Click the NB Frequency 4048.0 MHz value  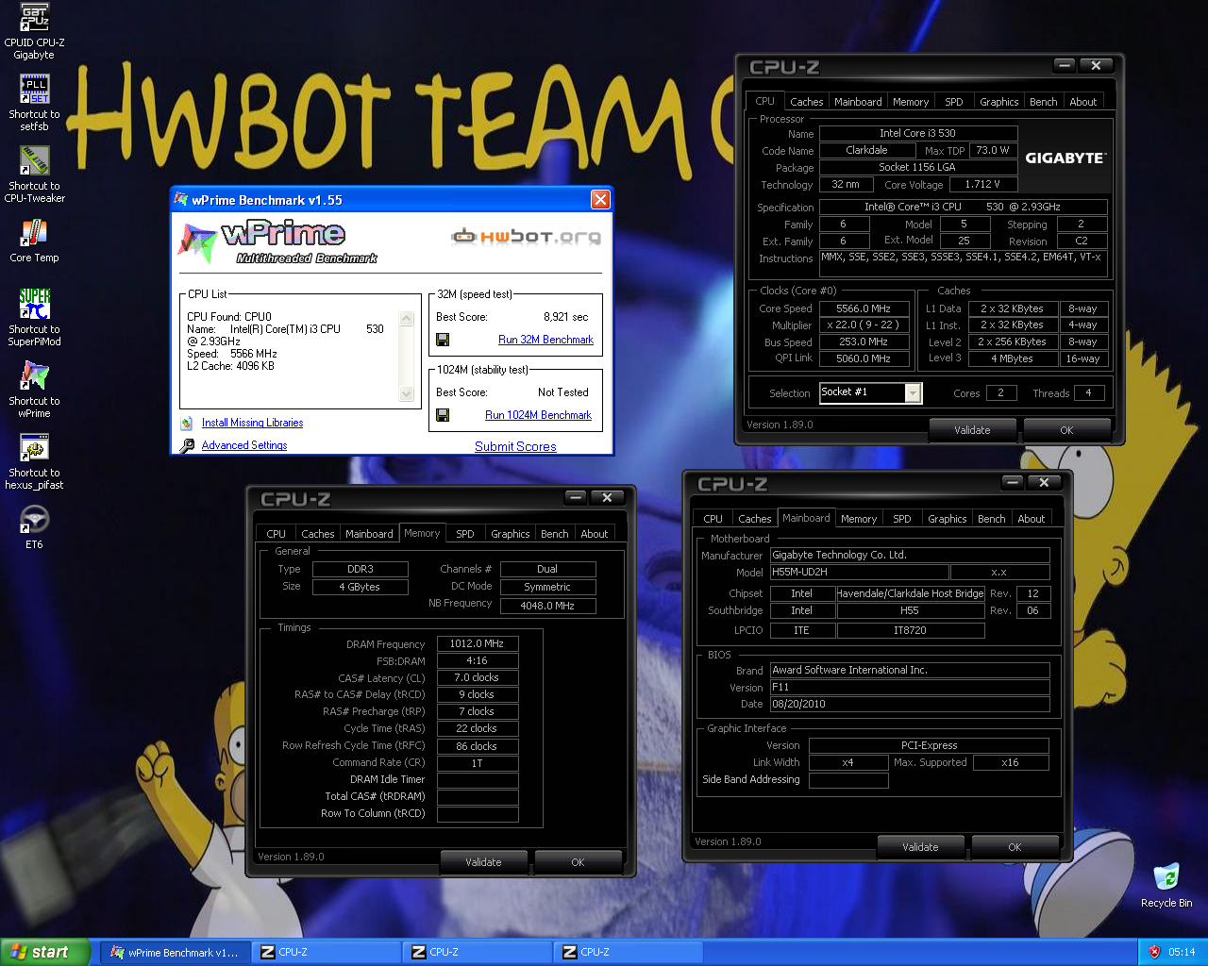[547, 606]
